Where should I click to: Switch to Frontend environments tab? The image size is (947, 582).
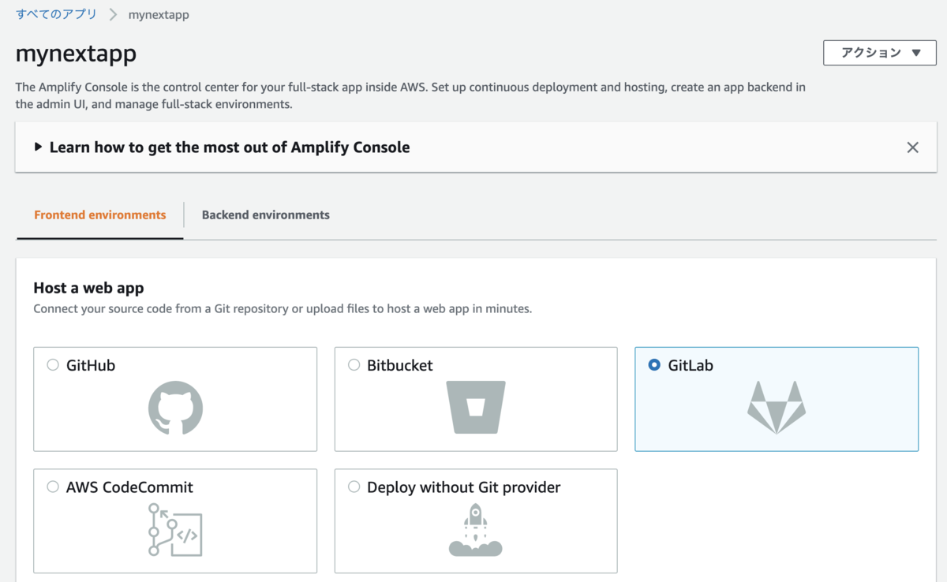(100, 215)
